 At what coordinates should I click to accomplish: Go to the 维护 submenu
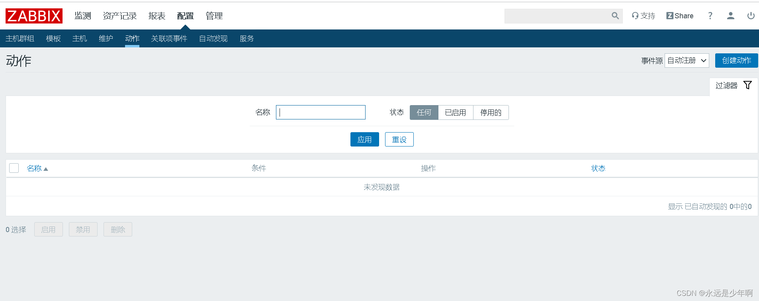point(106,39)
